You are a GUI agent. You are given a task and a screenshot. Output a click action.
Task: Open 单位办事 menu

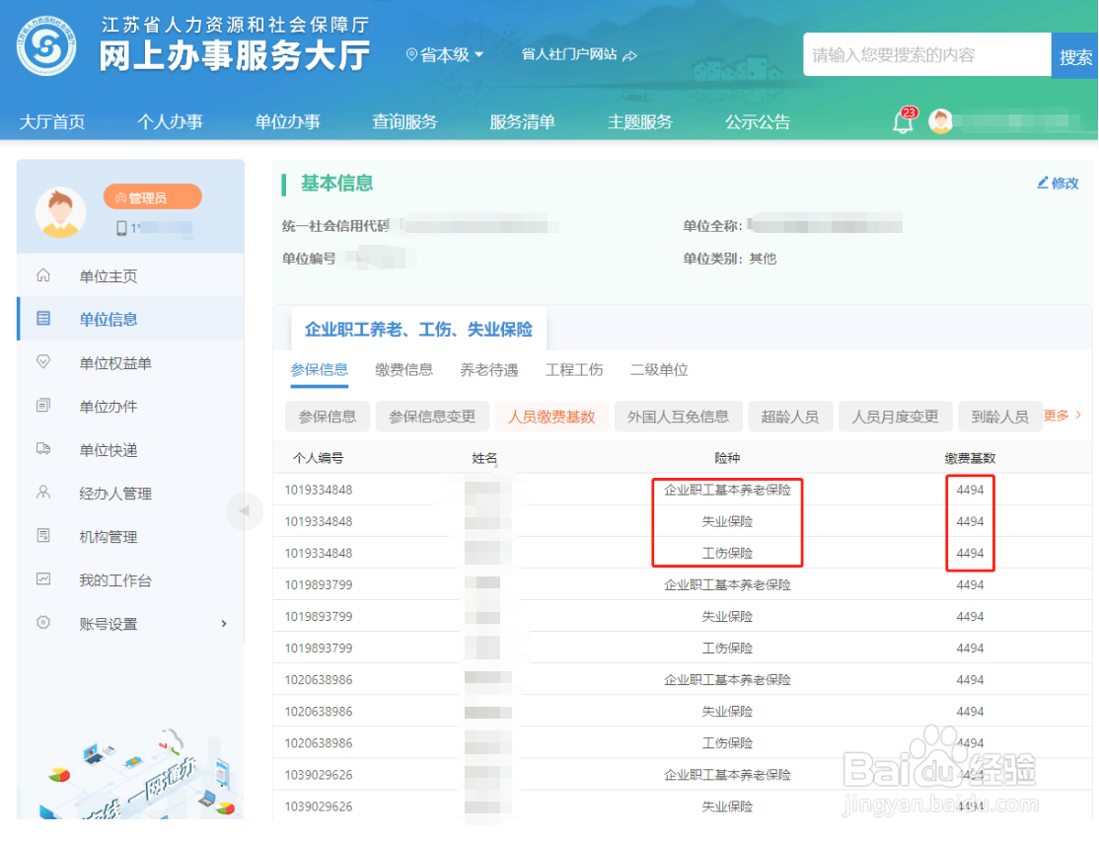coord(287,122)
